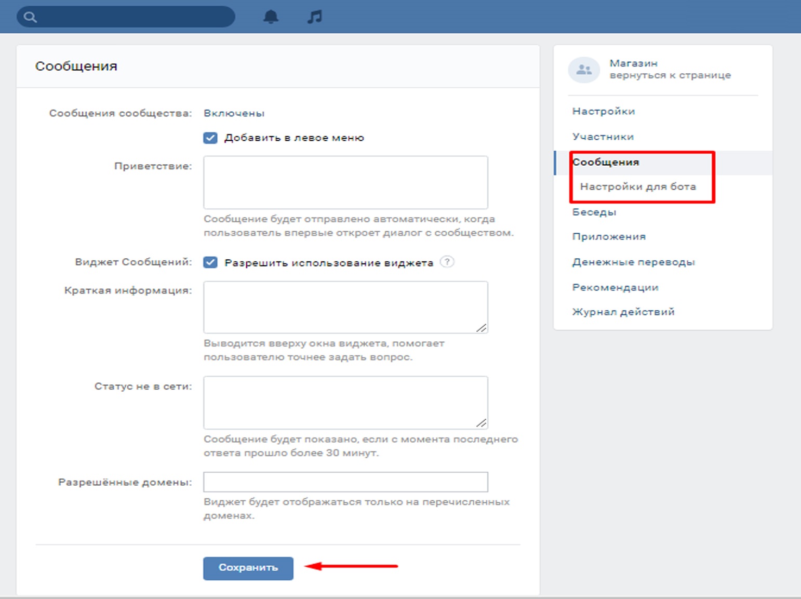801x599 pixels.
Task: Click the Магазин community avatar icon
Action: (x=584, y=70)
